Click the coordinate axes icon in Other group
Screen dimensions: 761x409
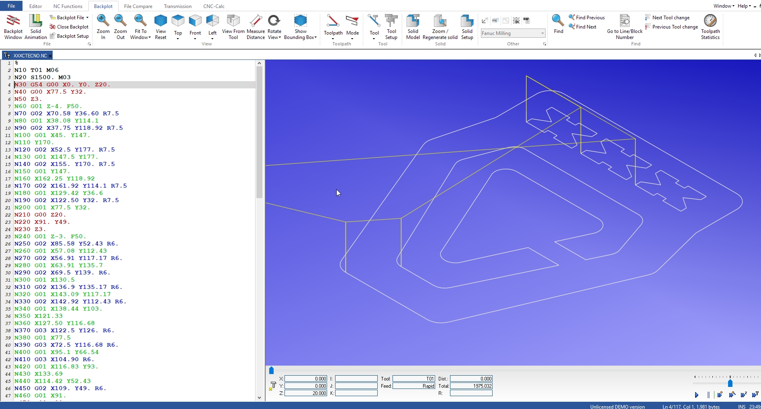coord(485,20)
